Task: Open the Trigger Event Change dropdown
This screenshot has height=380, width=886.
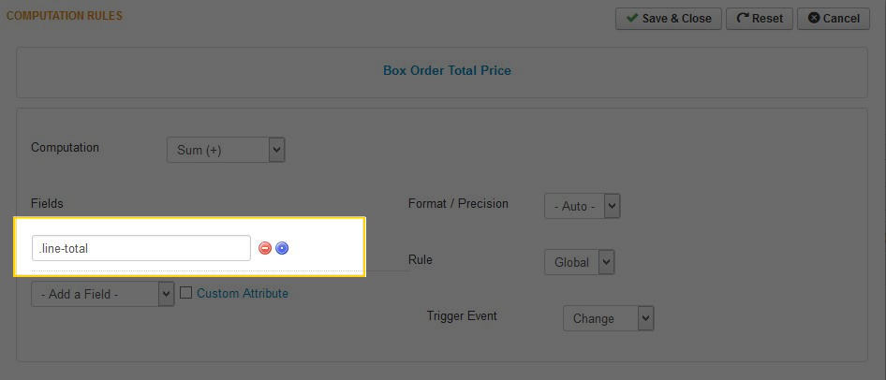Action: click(609, 318)
